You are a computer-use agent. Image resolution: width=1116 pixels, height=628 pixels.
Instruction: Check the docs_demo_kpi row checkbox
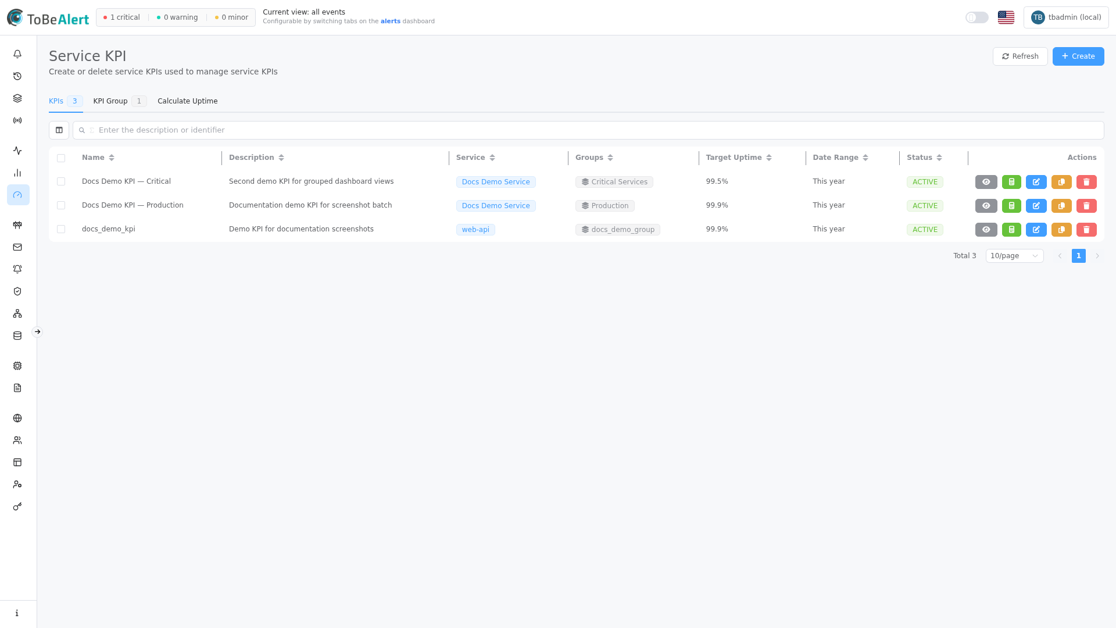(x=61, y=229)
